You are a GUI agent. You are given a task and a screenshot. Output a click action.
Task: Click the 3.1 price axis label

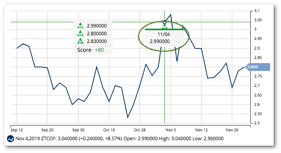[x=257, y=11]
